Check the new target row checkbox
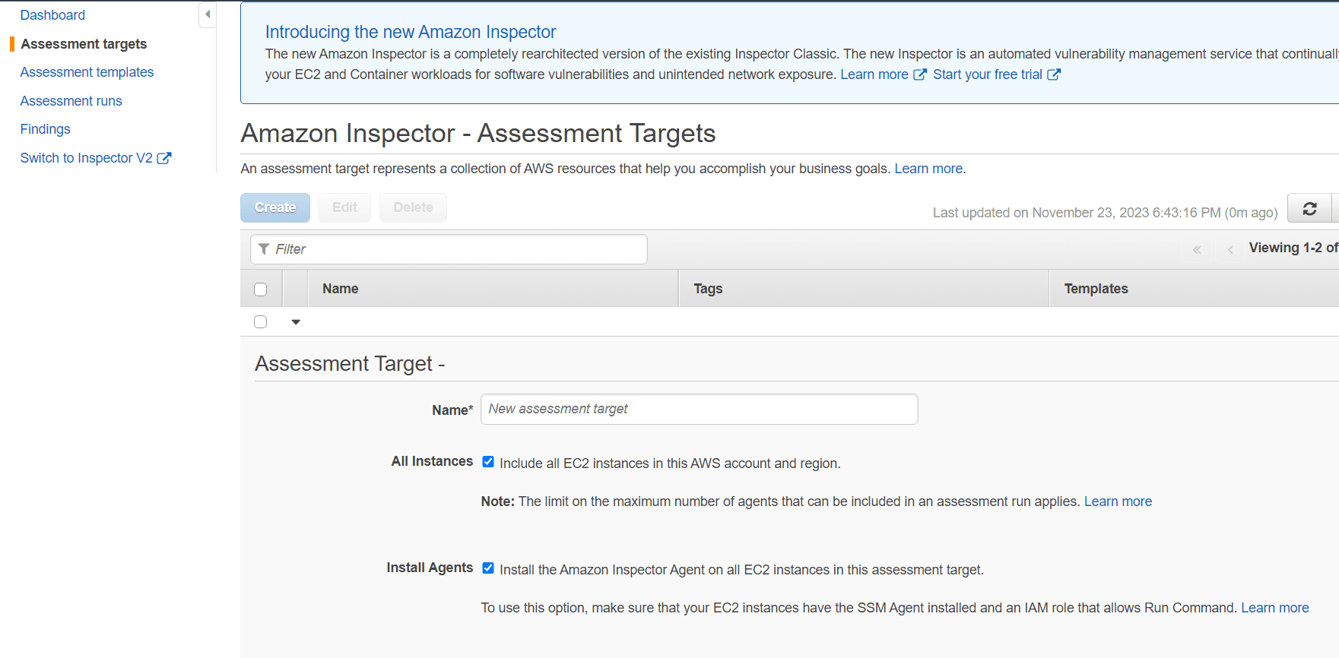 click(261, 322)
